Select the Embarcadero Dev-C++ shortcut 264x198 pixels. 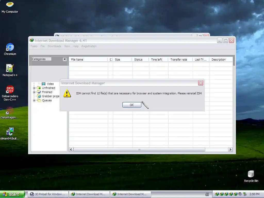pos(10,93)
